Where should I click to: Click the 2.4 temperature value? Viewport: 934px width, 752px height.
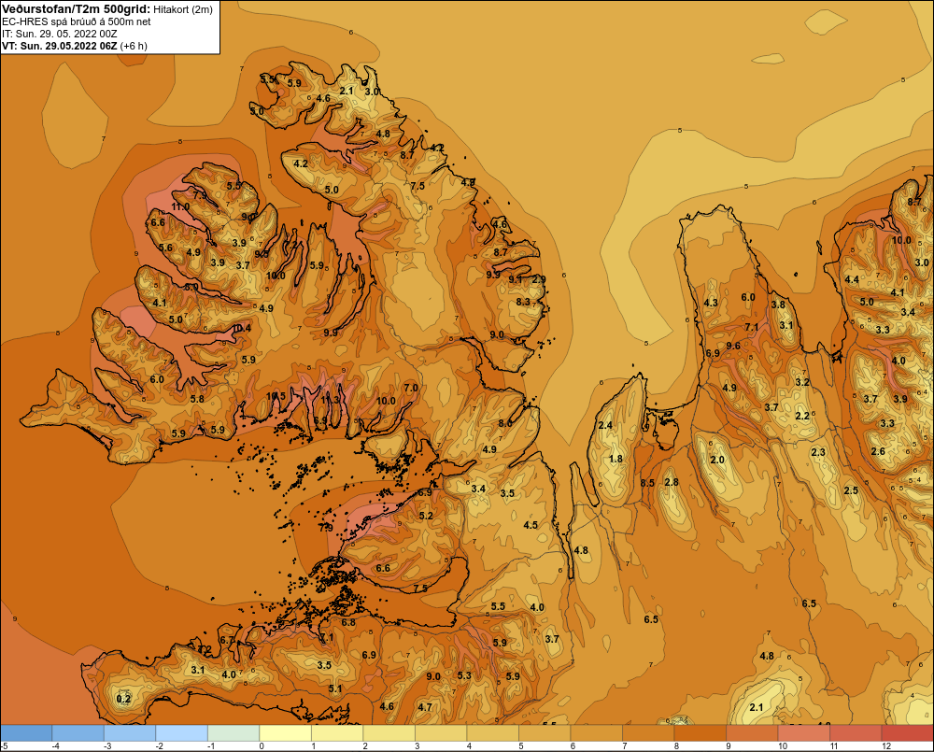click(605, 425)
